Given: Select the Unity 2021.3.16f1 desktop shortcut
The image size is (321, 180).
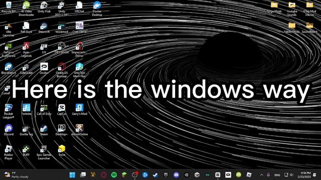Looking at the screenshot, I should [62, 9].
